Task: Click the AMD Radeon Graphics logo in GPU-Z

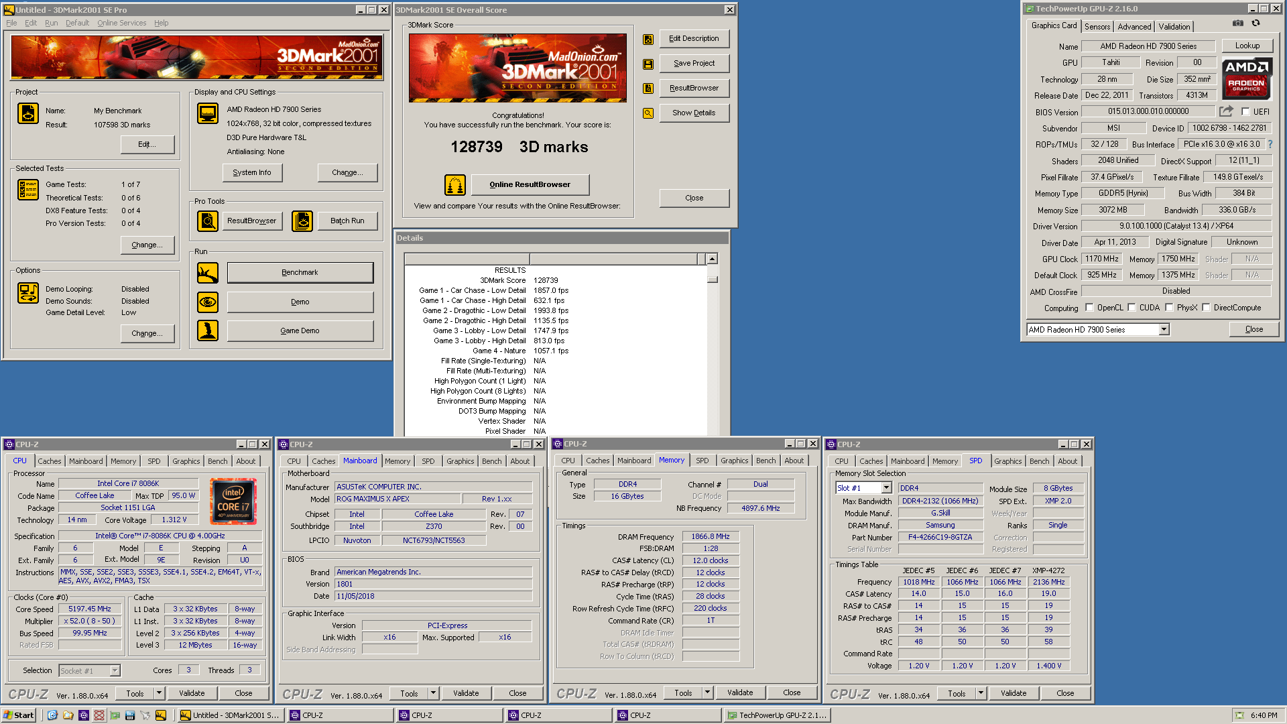Action: (1247, 77)
